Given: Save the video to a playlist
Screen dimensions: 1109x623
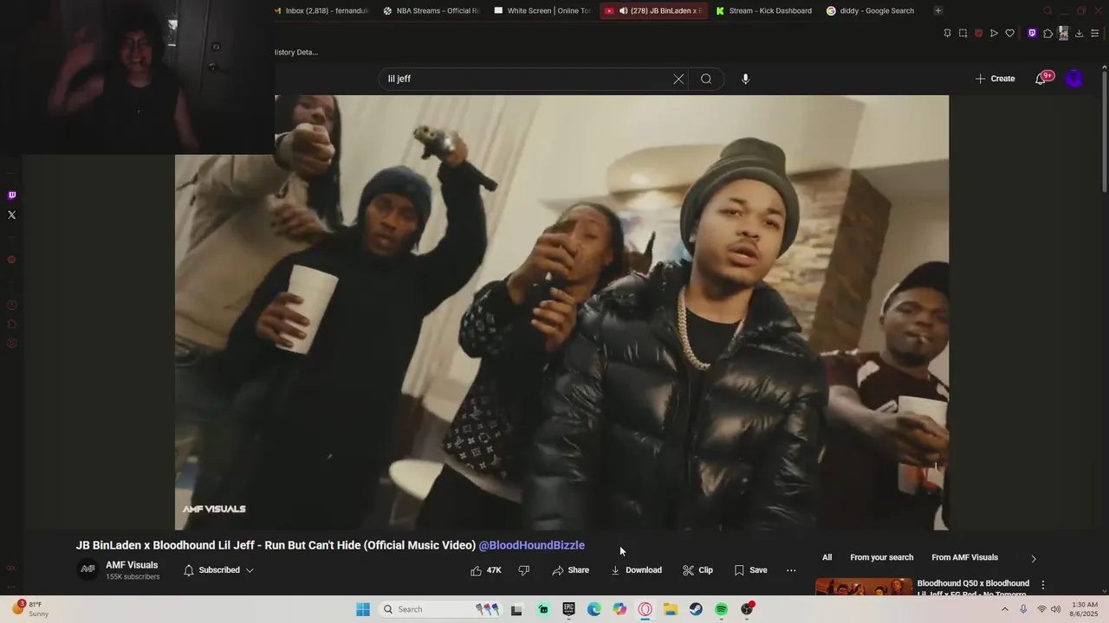Looking at the screenshot, I should (x=750, y=570).
